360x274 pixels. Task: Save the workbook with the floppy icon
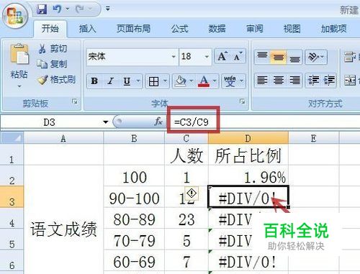click(42, 9)
